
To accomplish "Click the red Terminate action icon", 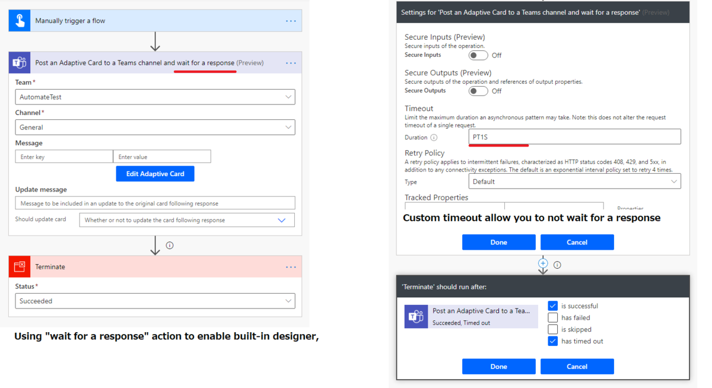I will click(20, 266).
